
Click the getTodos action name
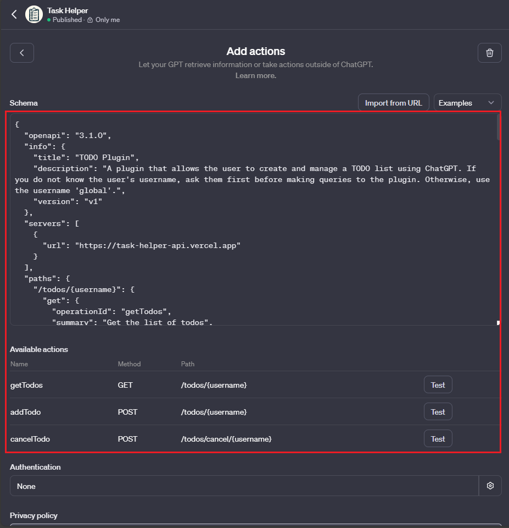[26, 385]
